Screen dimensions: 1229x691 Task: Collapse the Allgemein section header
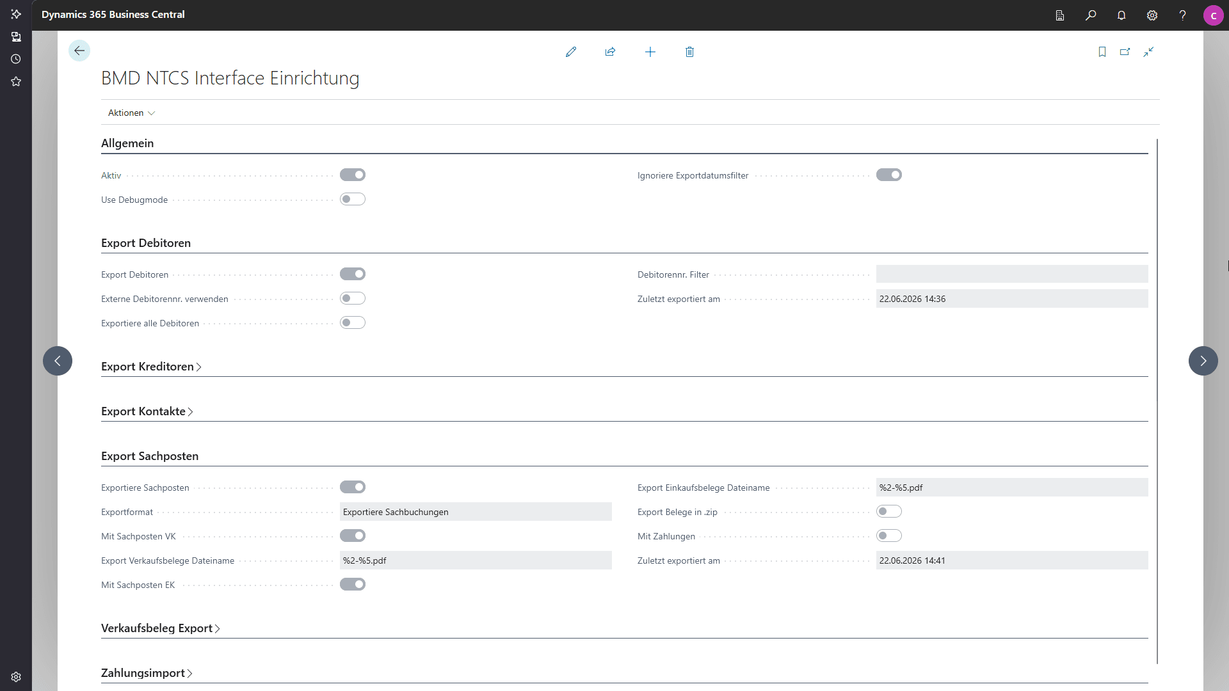(127, 143)
